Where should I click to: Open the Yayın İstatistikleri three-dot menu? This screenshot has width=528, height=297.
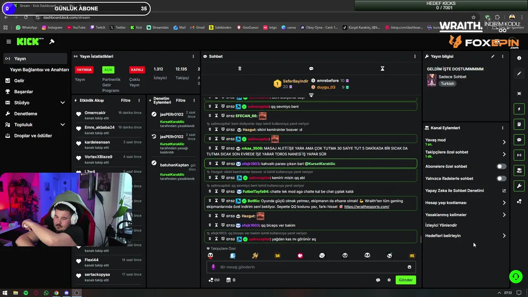coord(193,56)
